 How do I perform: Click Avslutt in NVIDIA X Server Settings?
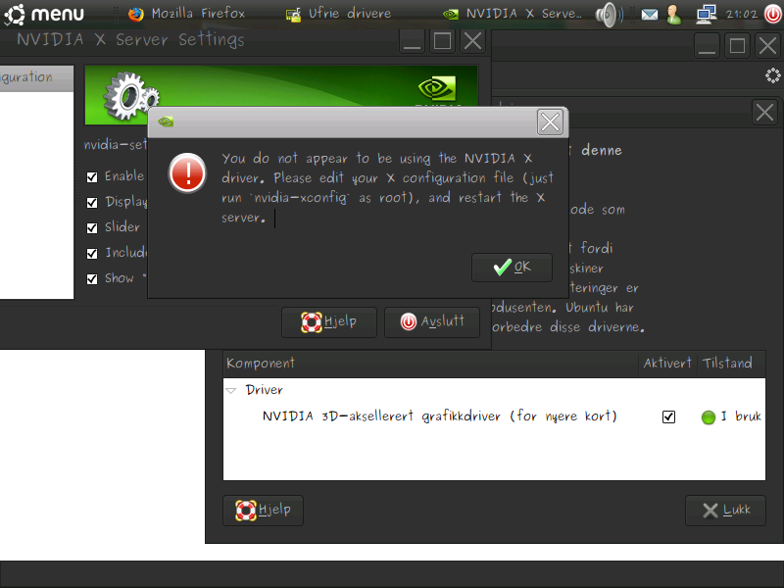click(x=432, y=322)
